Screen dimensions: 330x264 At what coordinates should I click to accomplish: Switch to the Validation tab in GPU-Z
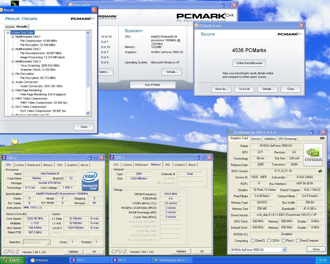pos(269,139)
